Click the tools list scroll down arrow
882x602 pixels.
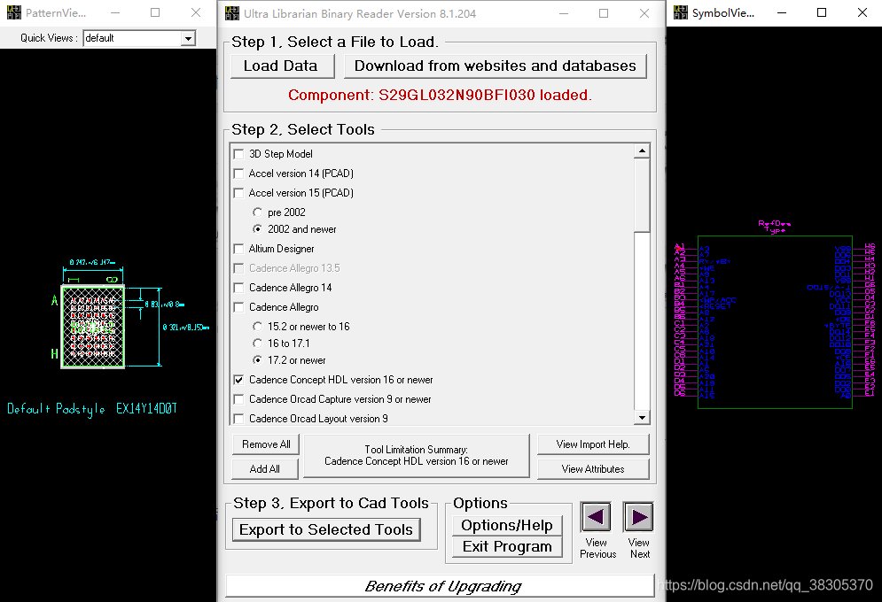pos(642,417)
